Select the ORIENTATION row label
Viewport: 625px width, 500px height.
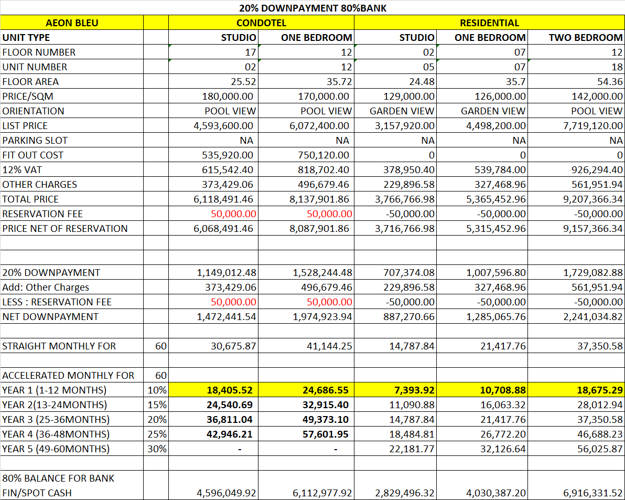click(34, 111)
